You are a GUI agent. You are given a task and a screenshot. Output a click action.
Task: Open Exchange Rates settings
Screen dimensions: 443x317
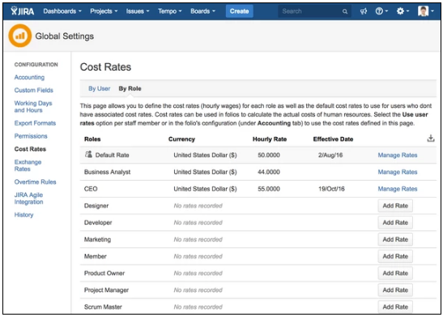point(28,165)
